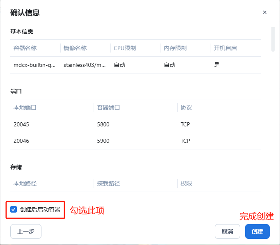Click the CPU限制 column header
Viewport: 280px width, 245px height.
coord(125,48)
